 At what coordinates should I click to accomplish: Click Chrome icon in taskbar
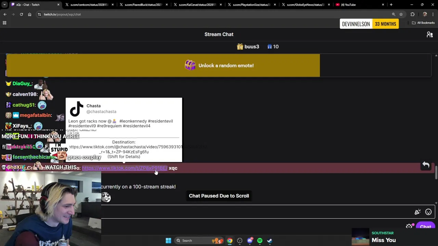point(230,241)
